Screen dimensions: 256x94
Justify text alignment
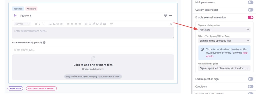click(x=80, y=24)
